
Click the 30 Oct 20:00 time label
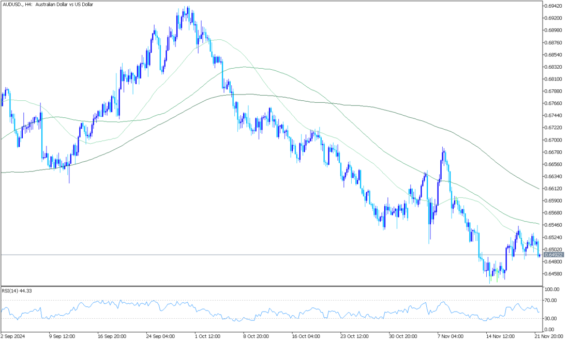tap(403, 336)
